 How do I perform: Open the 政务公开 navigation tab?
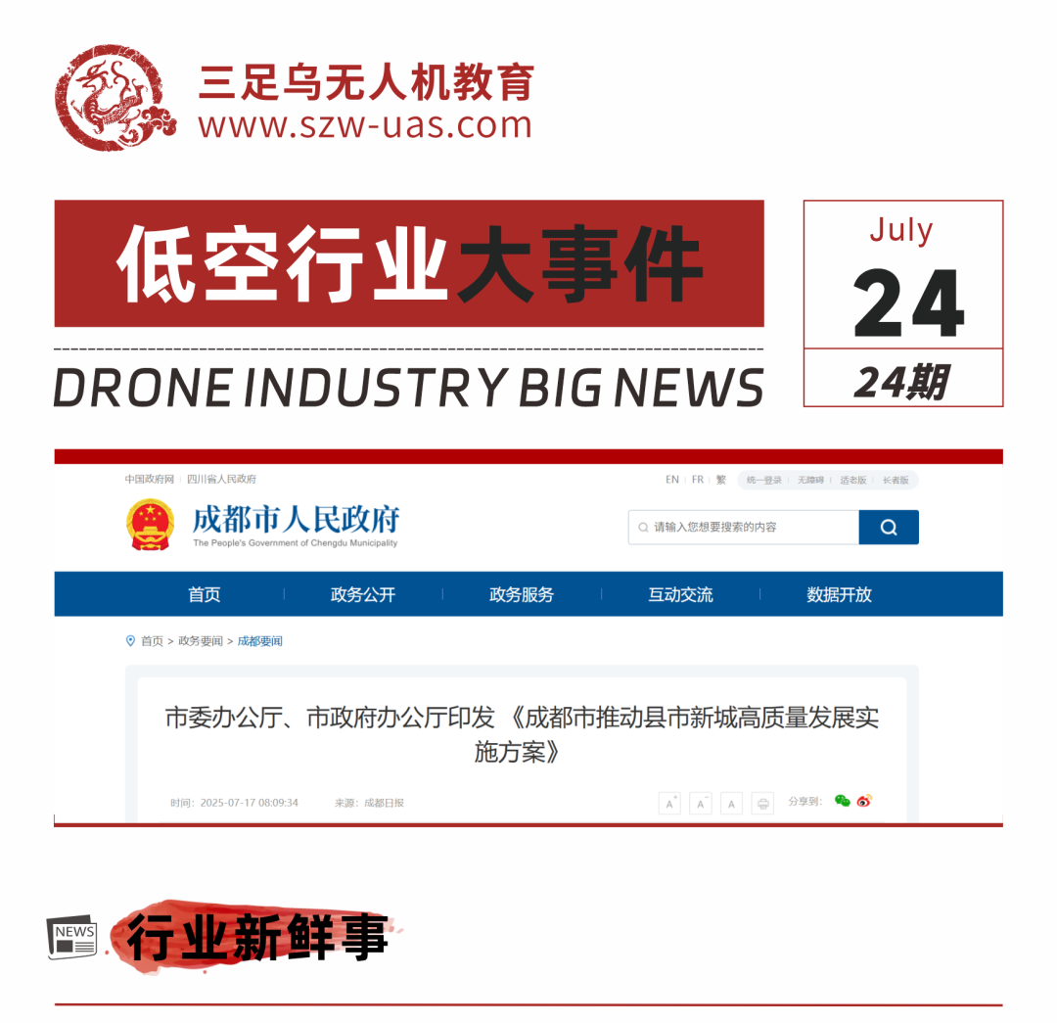[363, 594]
